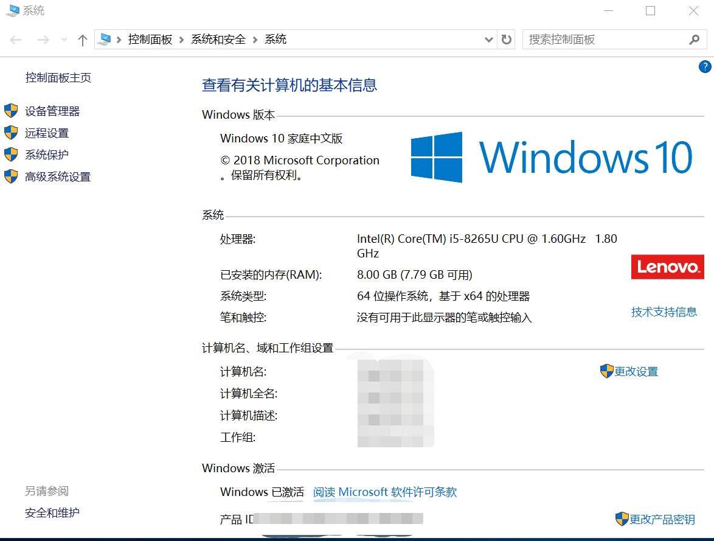
Task: Click the label 系统类型:
Action: coord(244,296)
